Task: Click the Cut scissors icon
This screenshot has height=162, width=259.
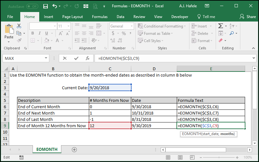Action: point(19,26)
